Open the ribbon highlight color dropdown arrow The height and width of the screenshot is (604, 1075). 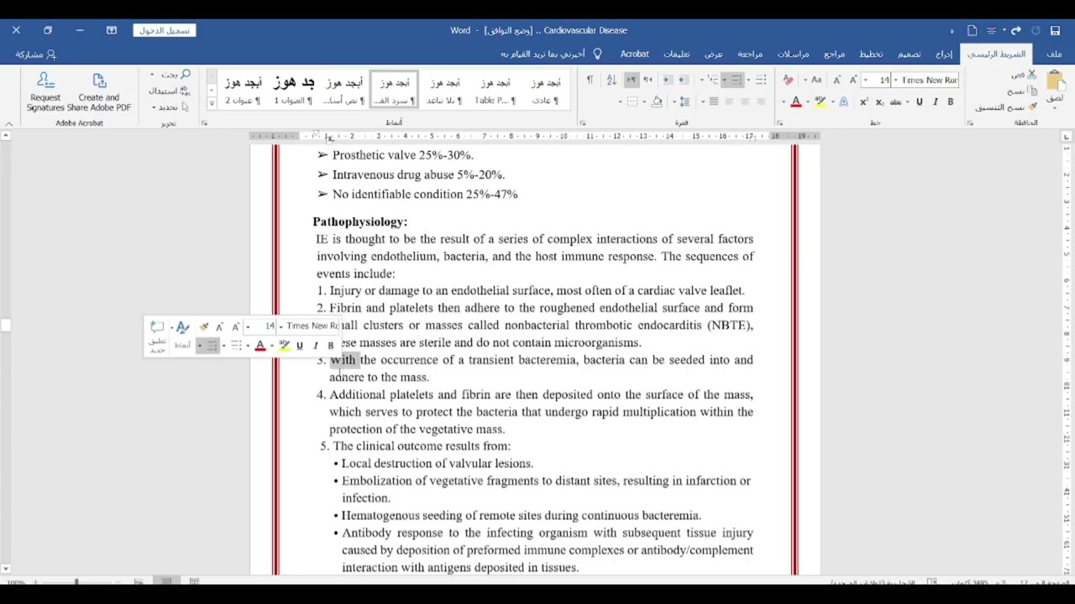click(x=807, y=102)
